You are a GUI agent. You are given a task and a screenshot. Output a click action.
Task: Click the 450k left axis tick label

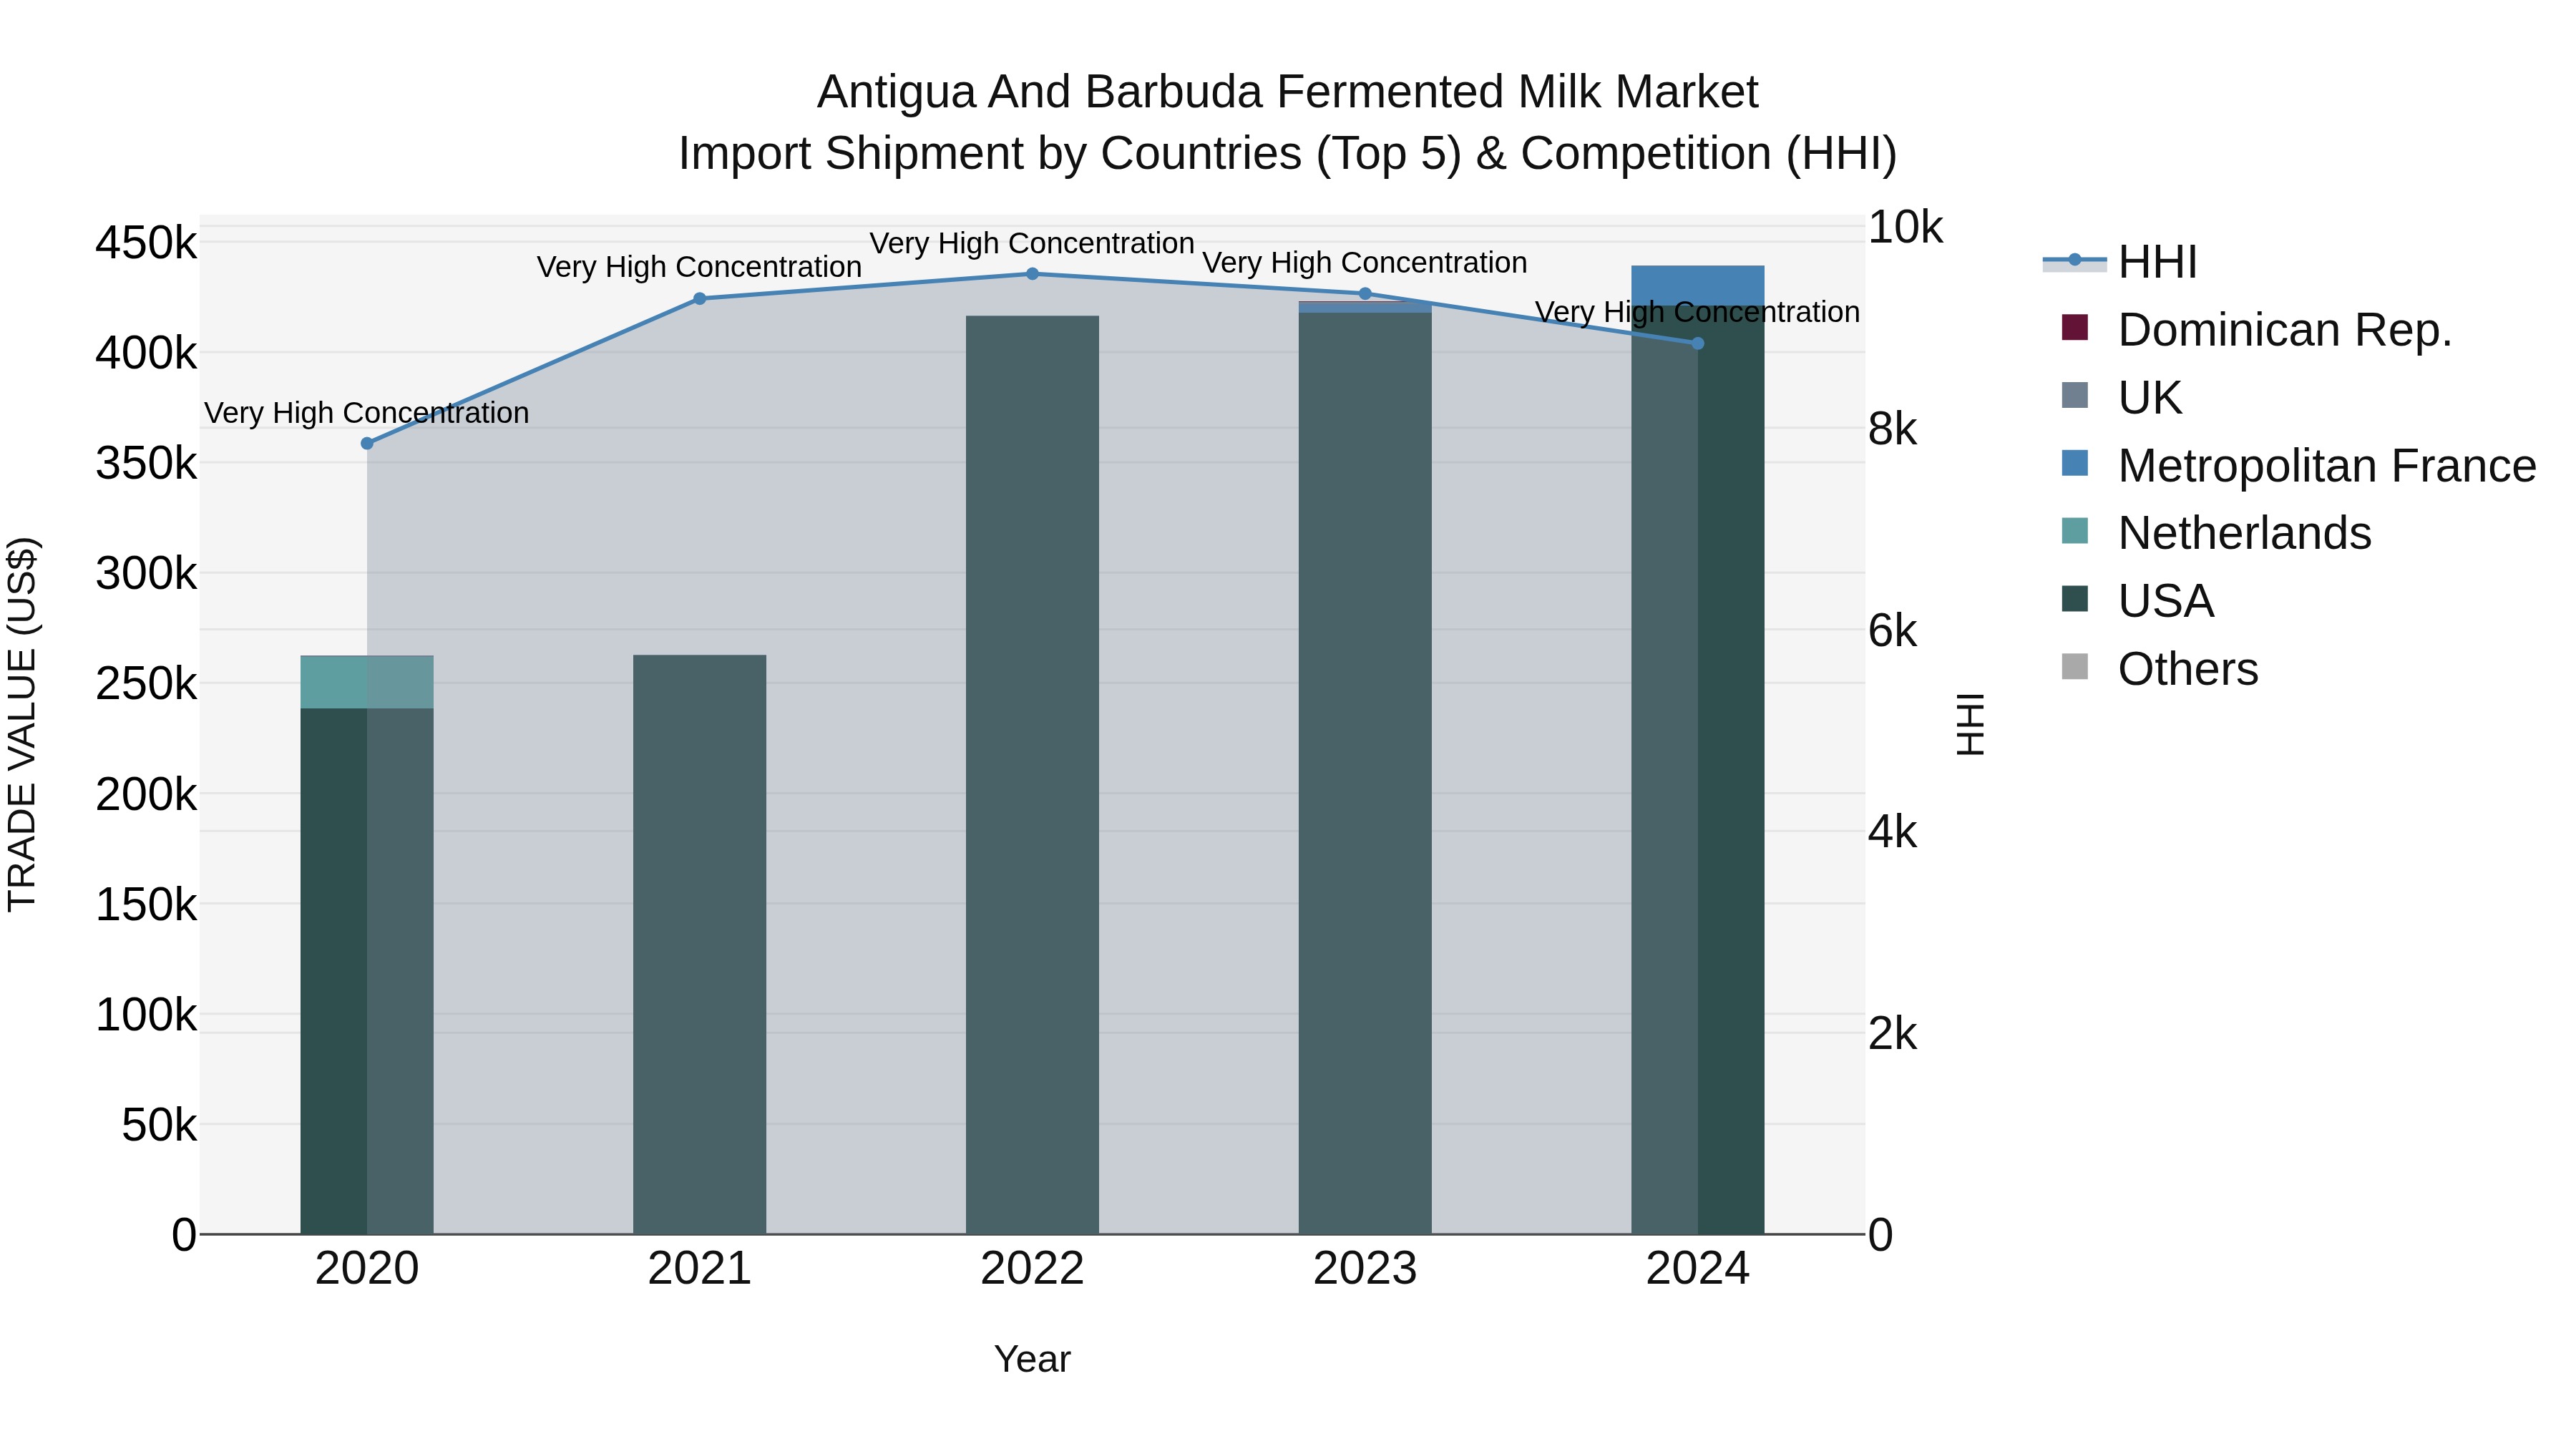pyautogui.click(x=146, y=243)
